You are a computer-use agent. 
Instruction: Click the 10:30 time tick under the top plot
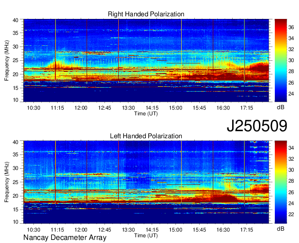[33, 108]
